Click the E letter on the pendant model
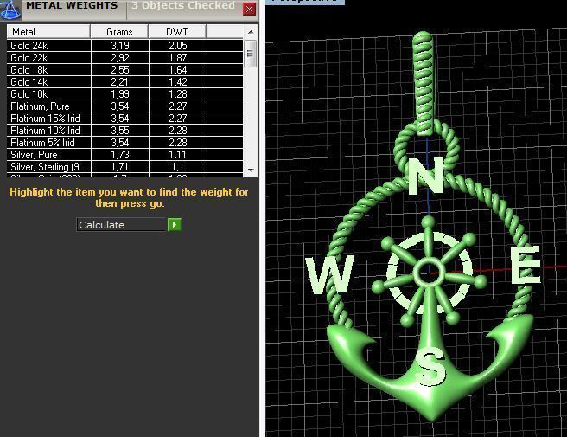This screenshot has width=567, height=437. (525, 264)
